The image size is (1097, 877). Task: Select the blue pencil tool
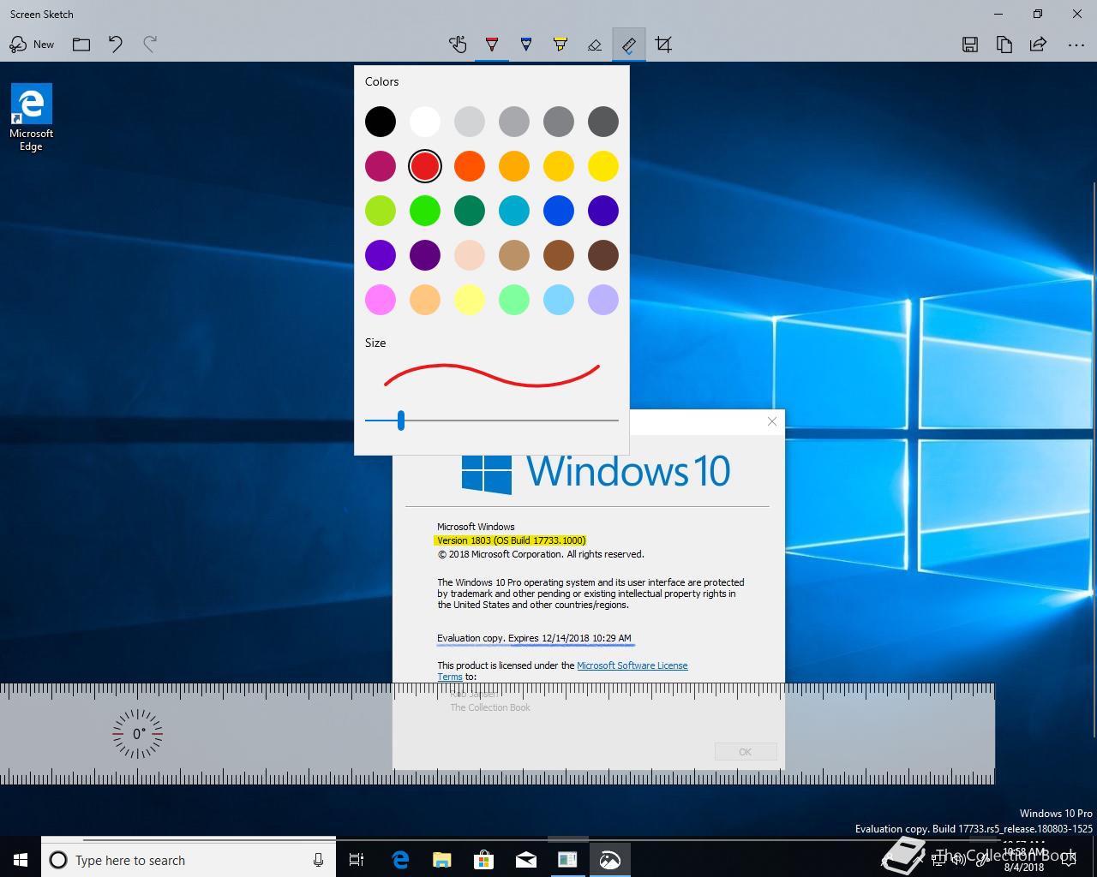(x=526, y=45)
